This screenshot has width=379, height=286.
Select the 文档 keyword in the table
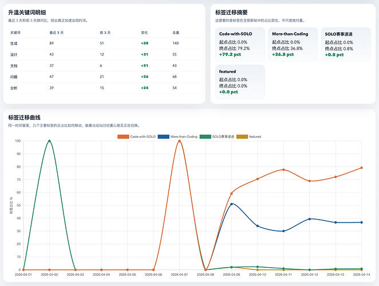pyautogui.click(x=14, y=66)
